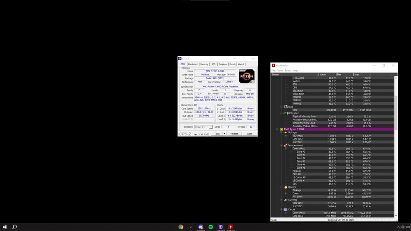Click HWMonitor vertical scrollbar thumb

tap(396, 112)
